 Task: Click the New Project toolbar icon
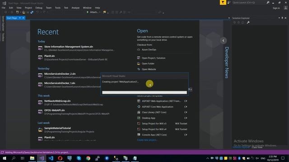[x=18, y=12]
